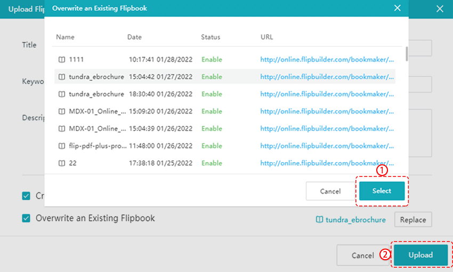Open URL of tundra_ebrochure dated 01/27/2022
Screen dimensions: 453x272
tap(327, 77)
